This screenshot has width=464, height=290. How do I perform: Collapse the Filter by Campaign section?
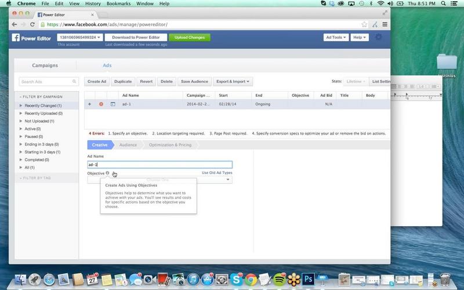coord(41,97)
